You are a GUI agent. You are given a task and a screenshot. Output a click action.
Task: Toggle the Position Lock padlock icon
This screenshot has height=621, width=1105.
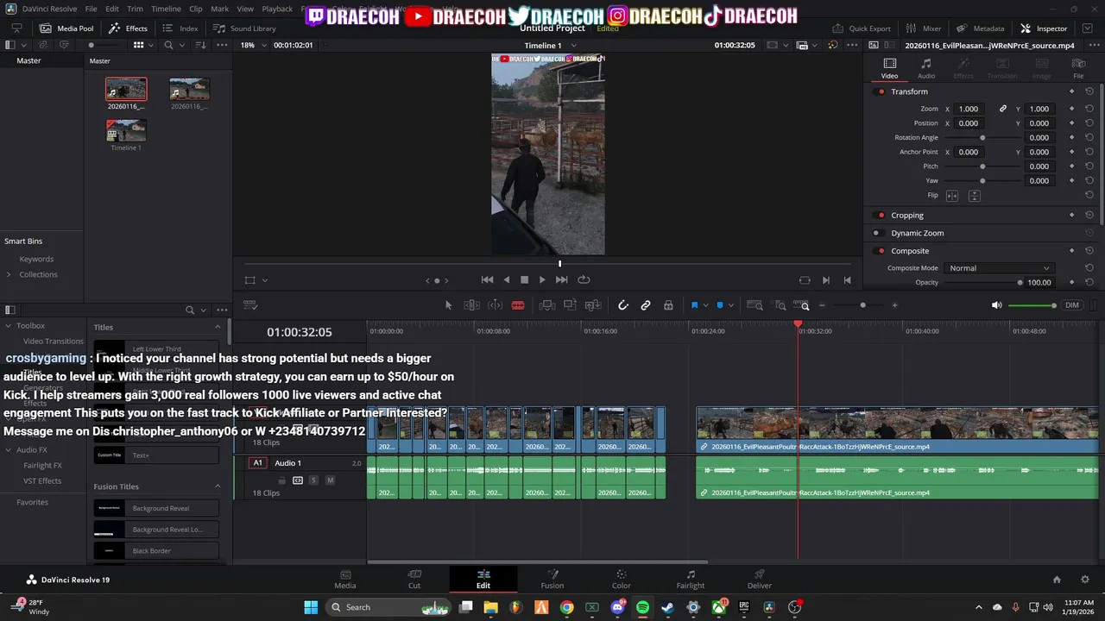pyautogui.click(x=668, y=305)
